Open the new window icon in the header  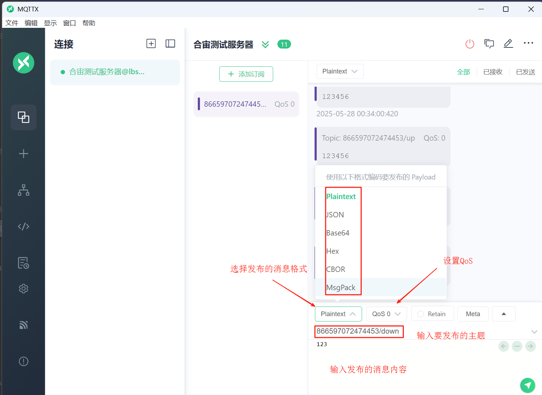point(489,44)
